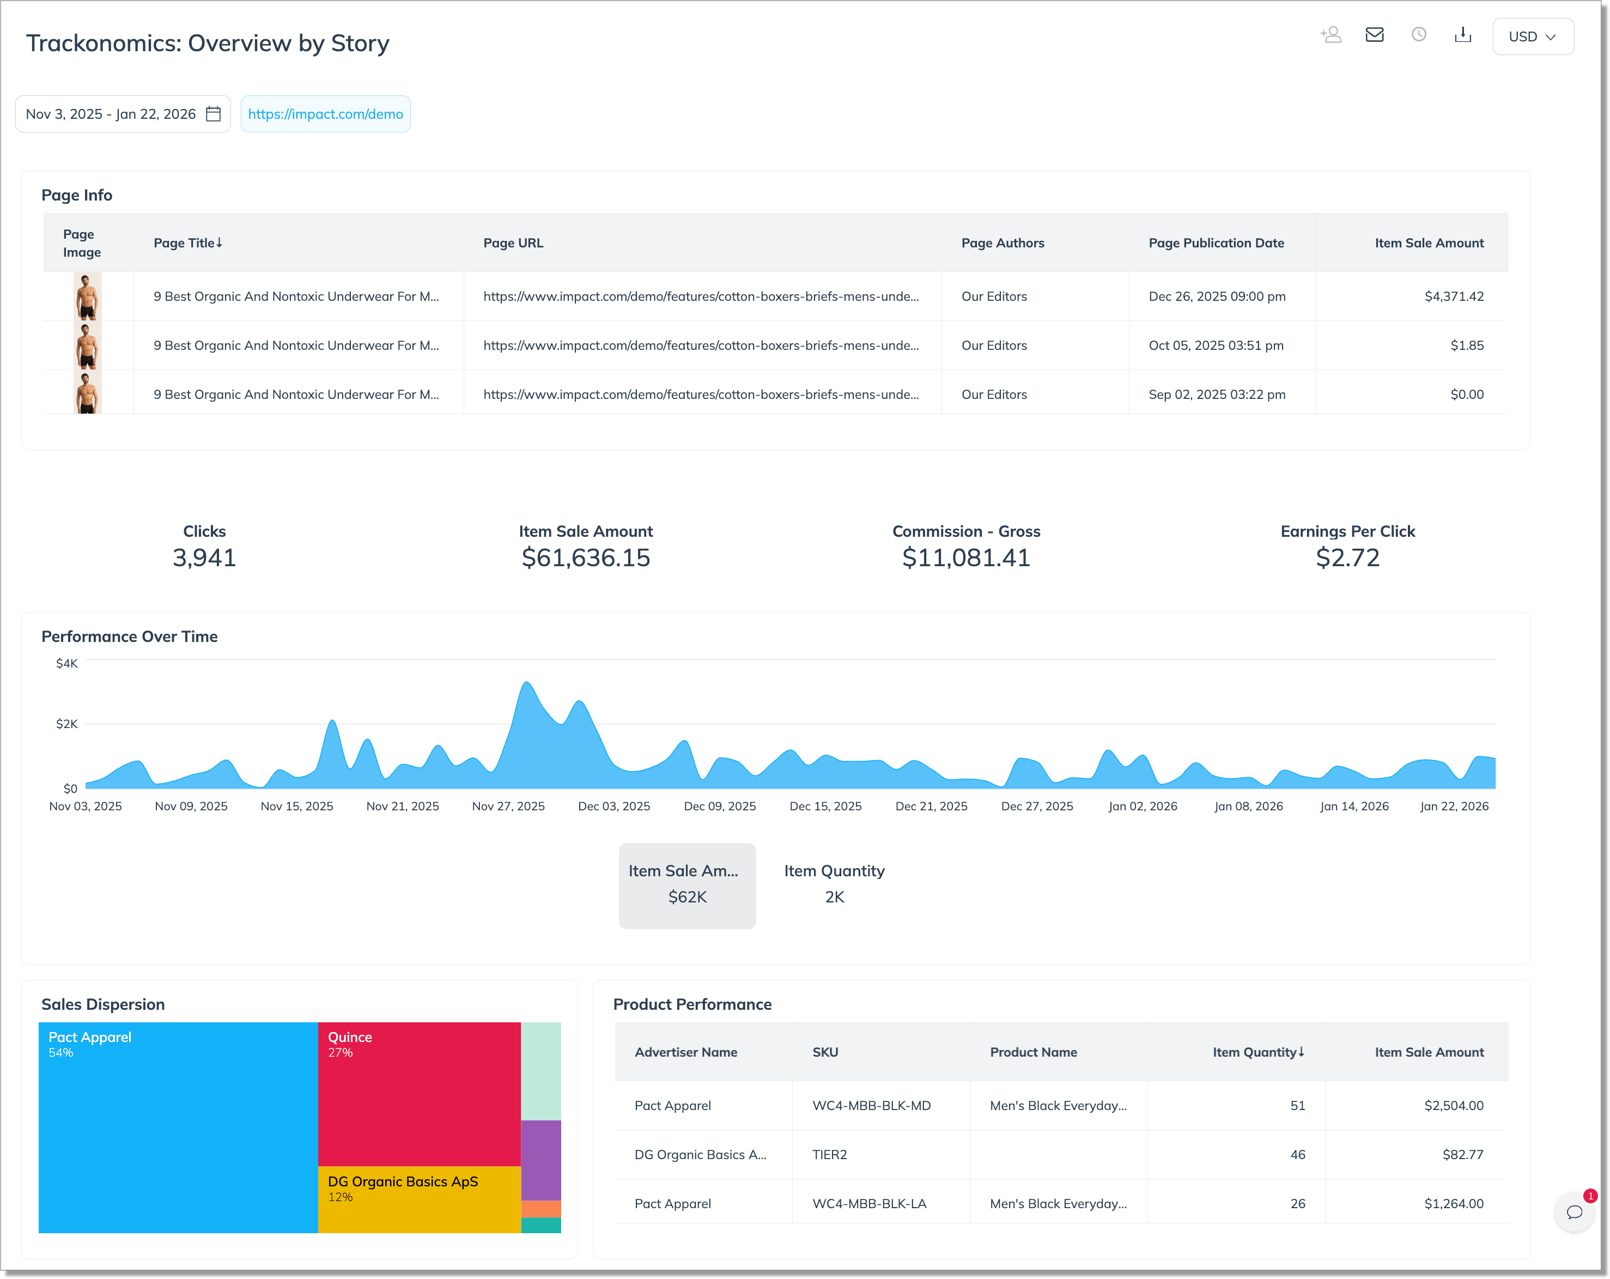Image resolution: width=1610 pixels, height=1279 pixels.
Task: Open the USD currency dropdown
Action: click(1532, 37)
